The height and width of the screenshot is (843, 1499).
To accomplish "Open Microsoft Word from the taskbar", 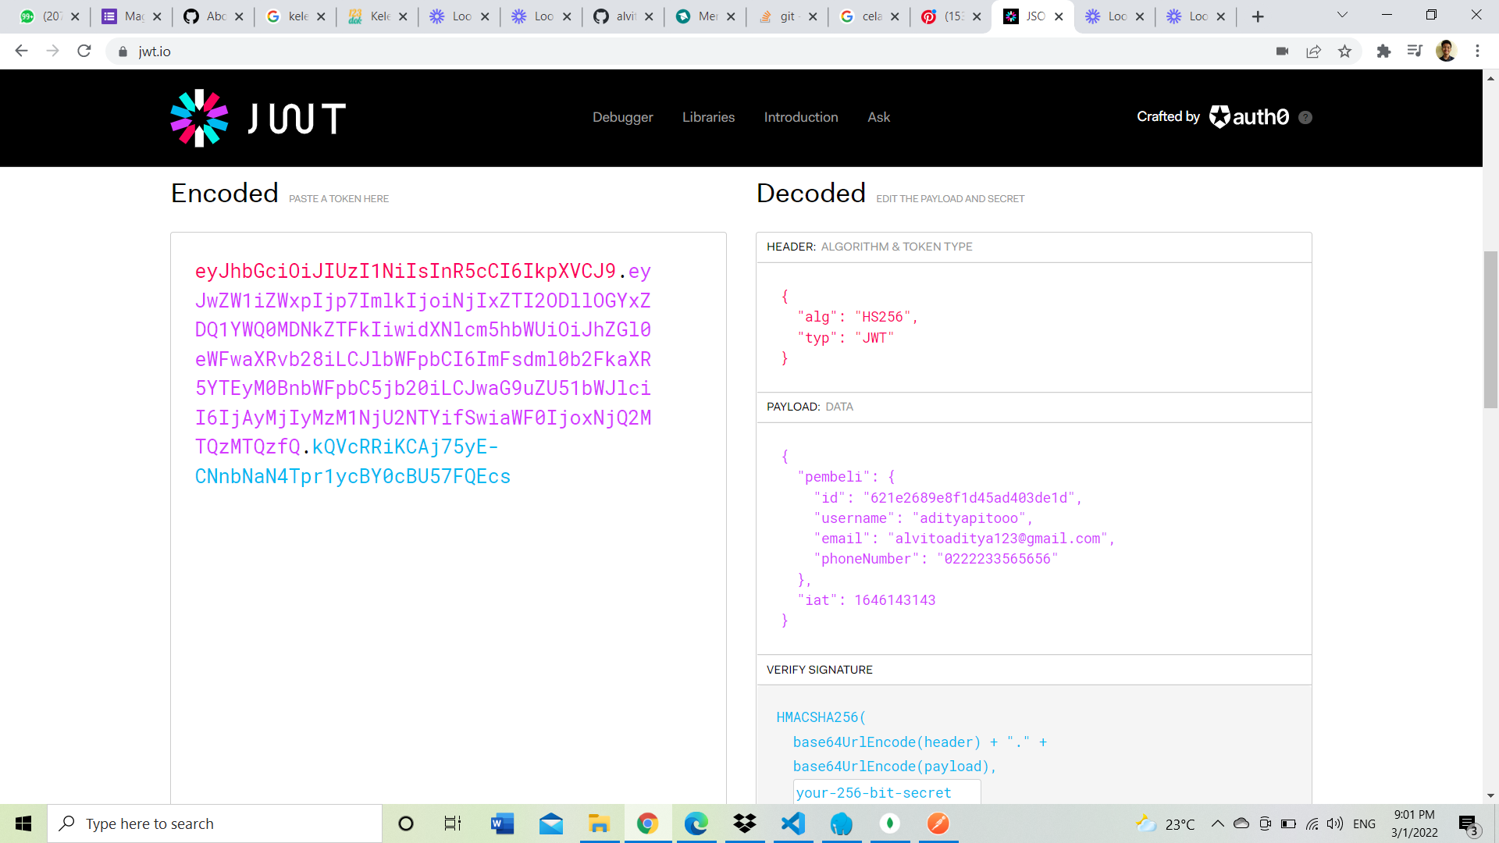I will (502, 823).
